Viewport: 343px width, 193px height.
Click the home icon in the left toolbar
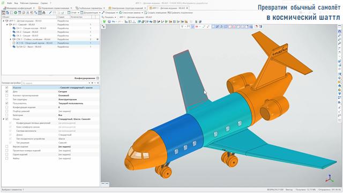click(44, 13)
